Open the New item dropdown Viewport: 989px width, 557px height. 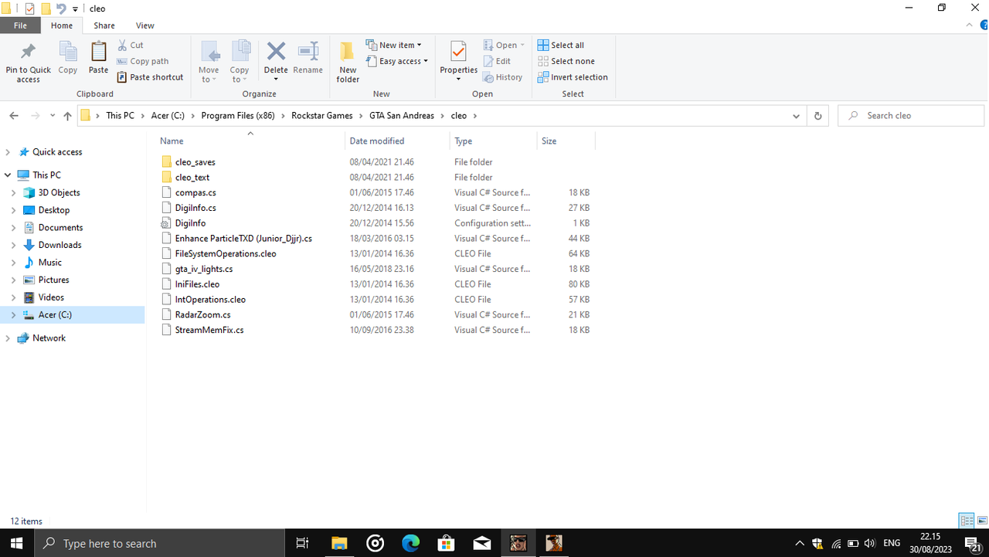point(395,45)
